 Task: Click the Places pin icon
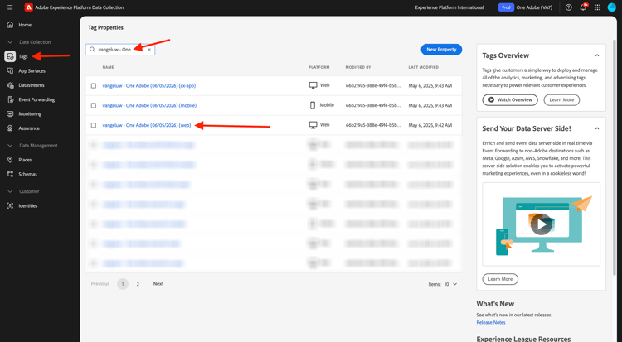pos(10,160)
